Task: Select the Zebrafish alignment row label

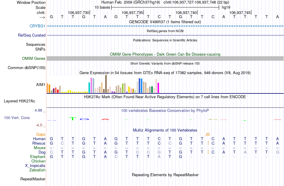Action: pyautogui.click(x=37, y=170)
